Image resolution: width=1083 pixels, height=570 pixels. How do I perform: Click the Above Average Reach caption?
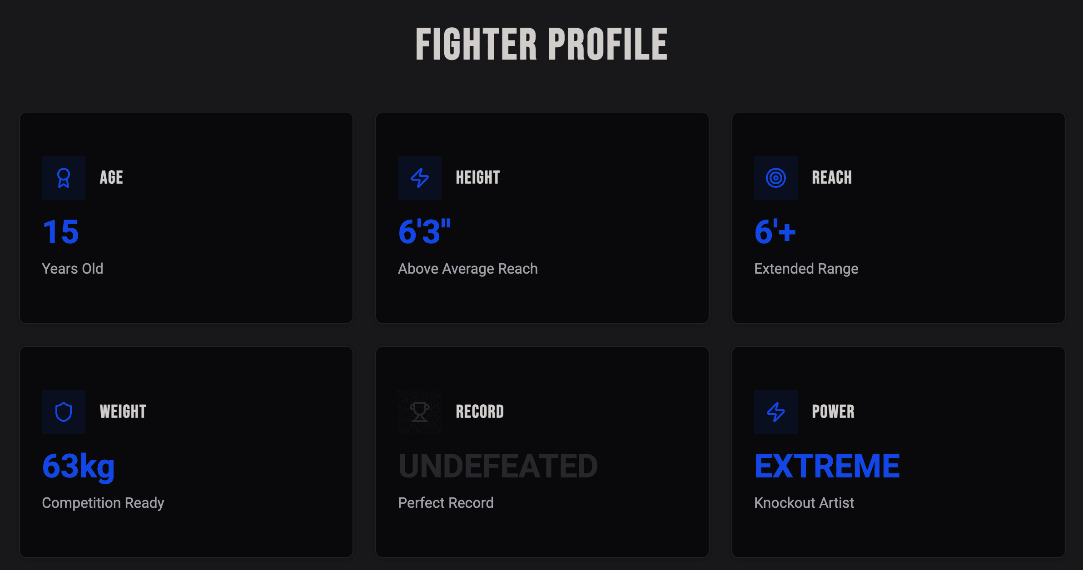coord(468,269)
